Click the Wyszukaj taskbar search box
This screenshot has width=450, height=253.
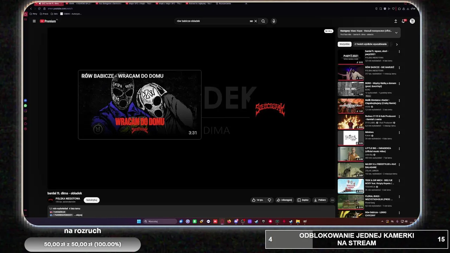[160, 221]
